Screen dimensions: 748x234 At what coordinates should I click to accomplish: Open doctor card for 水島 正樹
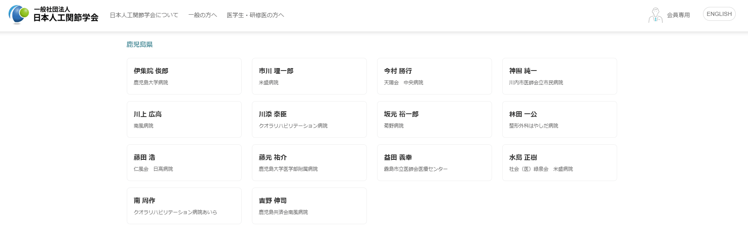(559, 163)
